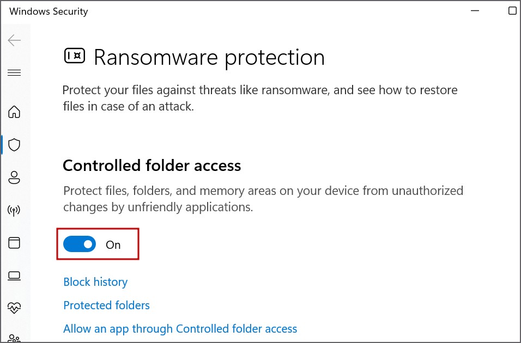Open Family options at sidebar bottom
Viewport: 521px width, 343px height.
pos(14,339)
